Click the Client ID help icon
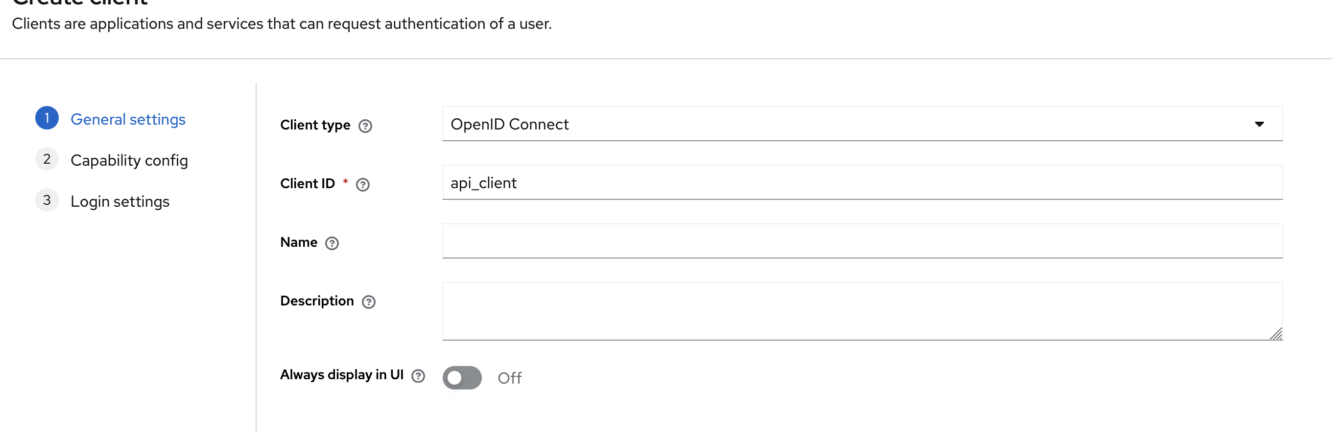 point(363,184)
